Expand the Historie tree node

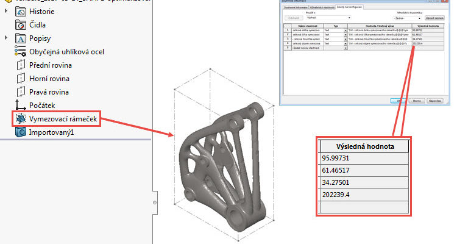pos(6,11)
